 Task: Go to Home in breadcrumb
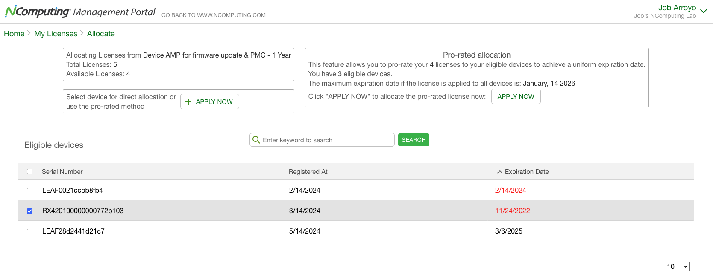14,34
